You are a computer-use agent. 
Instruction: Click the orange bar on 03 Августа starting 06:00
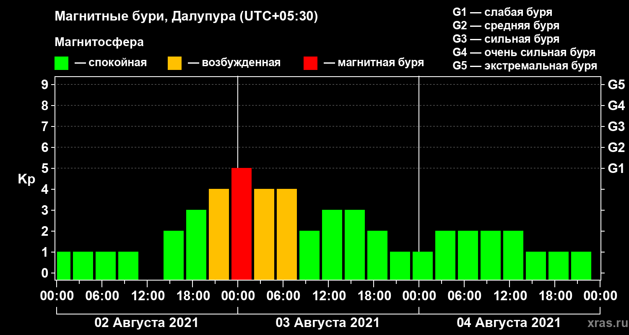coord(287,234)
